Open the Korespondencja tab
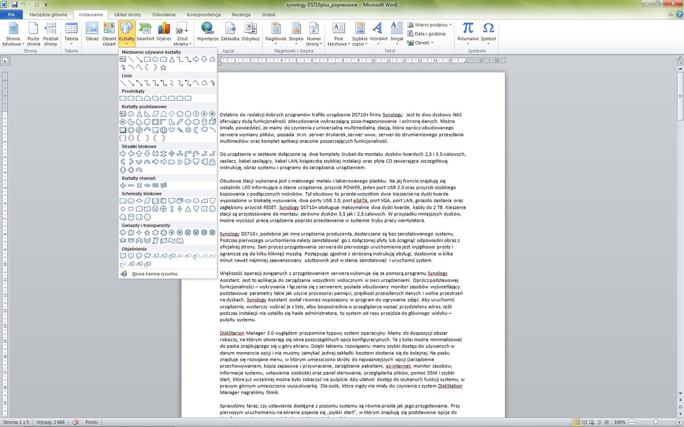This screenshot has height=427, width=684. (204, 15)
